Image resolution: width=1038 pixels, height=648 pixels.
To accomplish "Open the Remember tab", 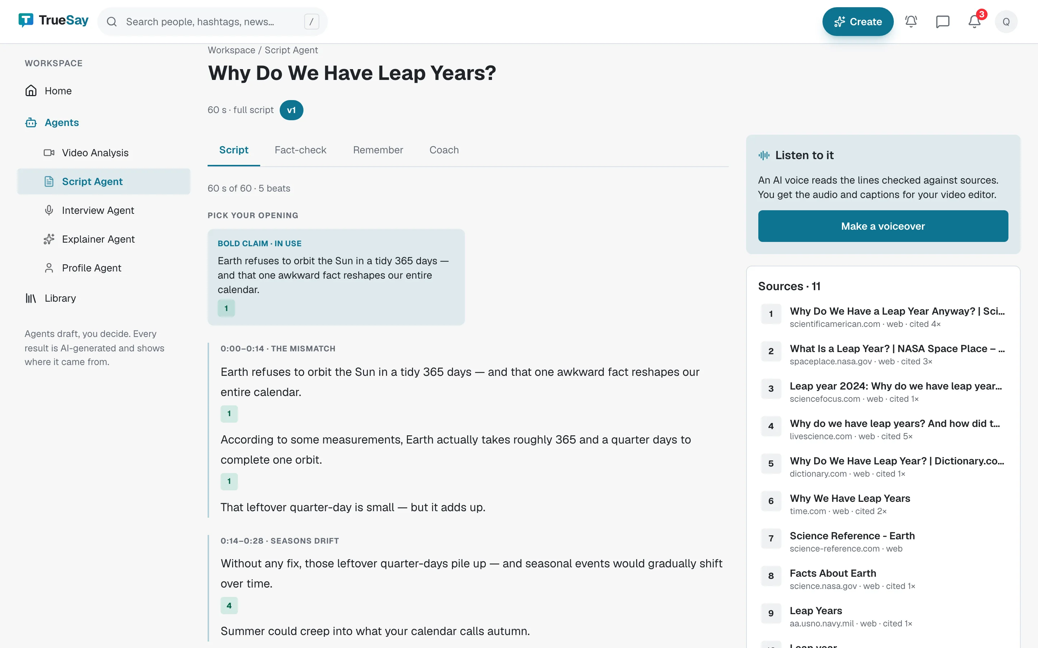I will pyautogui.click(x=378, y=150).
